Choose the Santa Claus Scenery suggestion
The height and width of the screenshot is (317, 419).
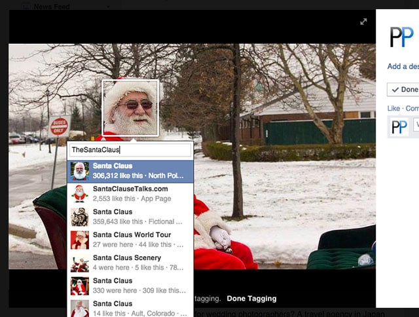point(130,263)
